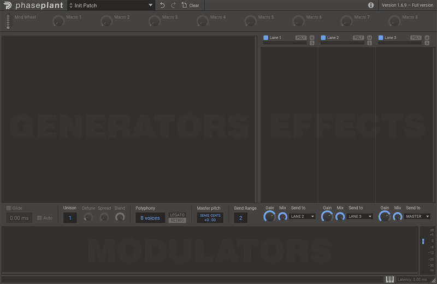
Task: Click the Lane 2 collapse arrows icon
Action: [x=369, y=43]
